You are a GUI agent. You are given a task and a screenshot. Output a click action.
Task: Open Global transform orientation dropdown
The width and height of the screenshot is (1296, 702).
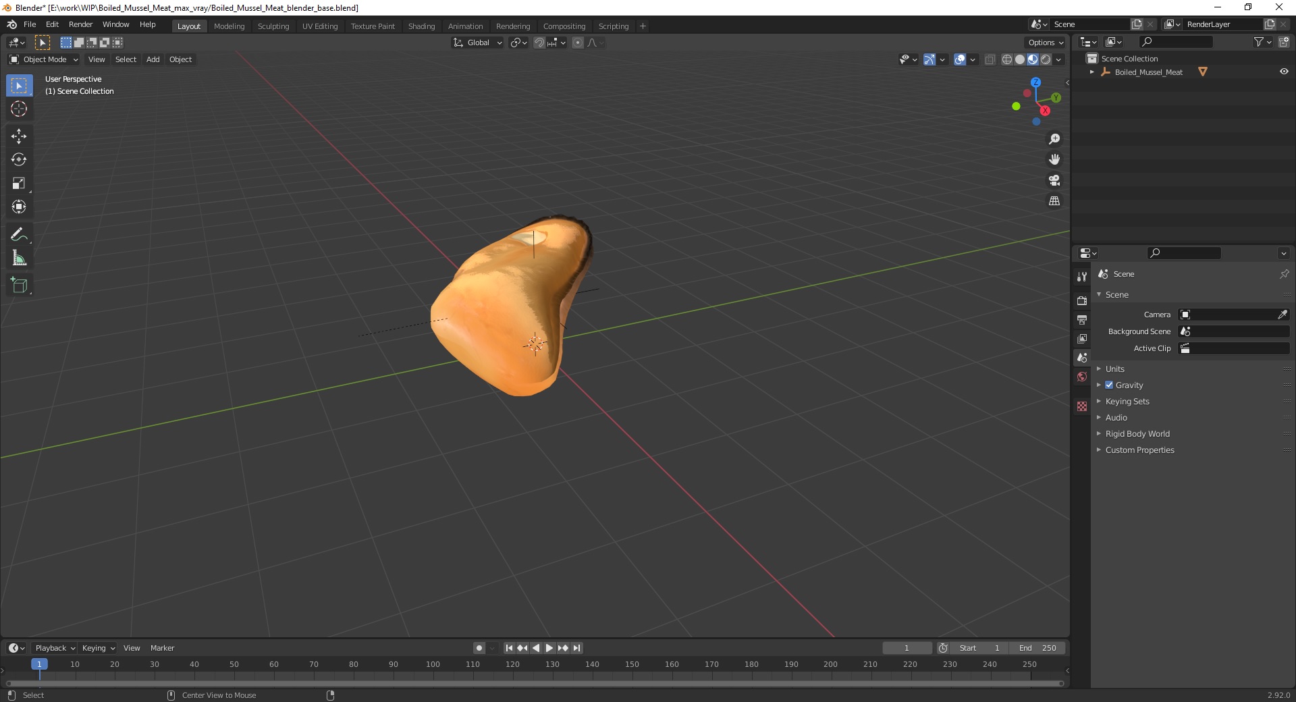(x=477, y=43)
